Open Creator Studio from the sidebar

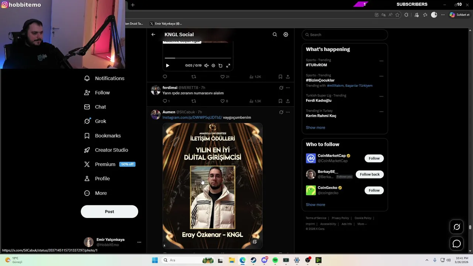pyautogui.click(x=106, y=150)
